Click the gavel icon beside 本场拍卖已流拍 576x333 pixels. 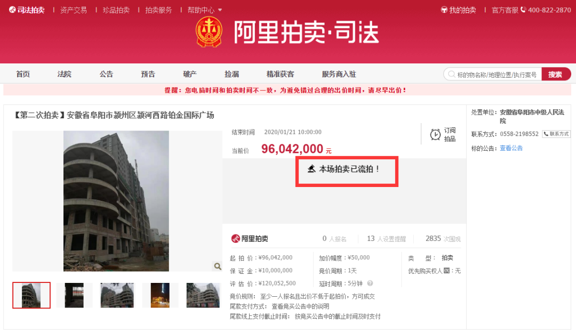tap(311, 169)
